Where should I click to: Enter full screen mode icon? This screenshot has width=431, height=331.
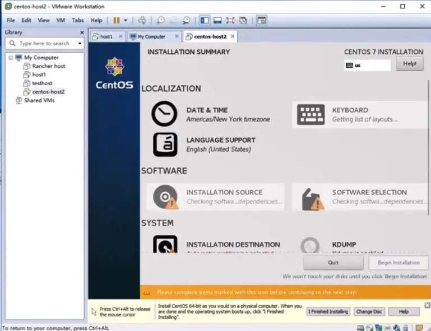[x=230, y=20]
